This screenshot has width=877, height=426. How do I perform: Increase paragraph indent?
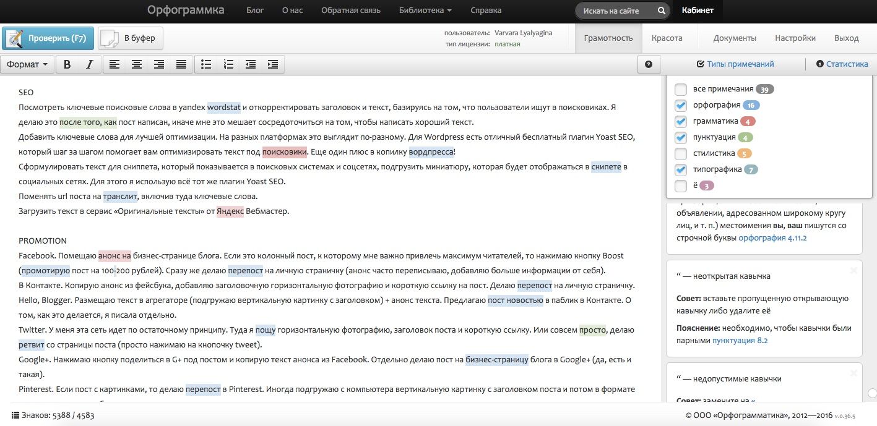[272, 64]
